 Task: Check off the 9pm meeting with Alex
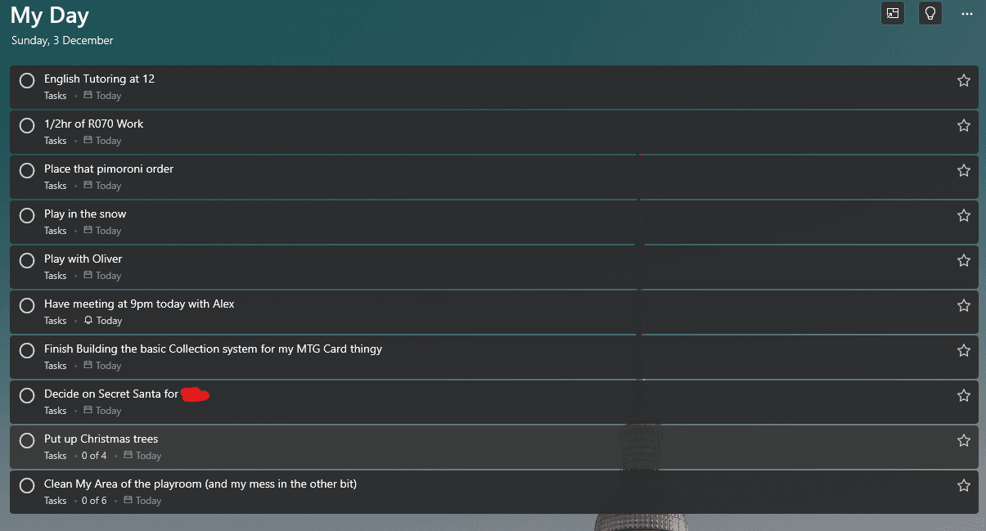point(27,305)
